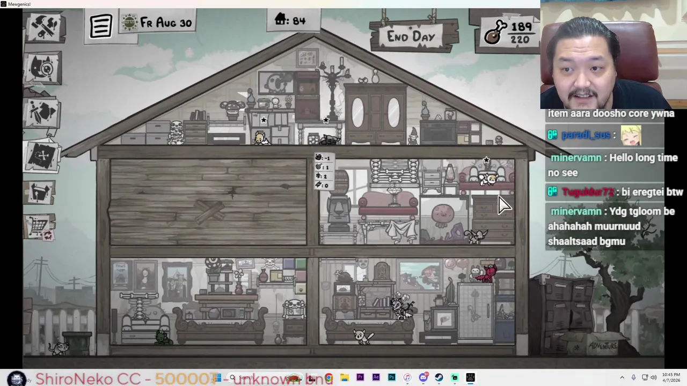Screen dimensions: 687x386
Task: Click the room stats panel on beam
Action: [x=323, y=172]
